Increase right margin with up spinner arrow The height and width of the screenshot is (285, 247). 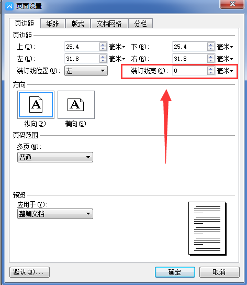click(211, 57)
